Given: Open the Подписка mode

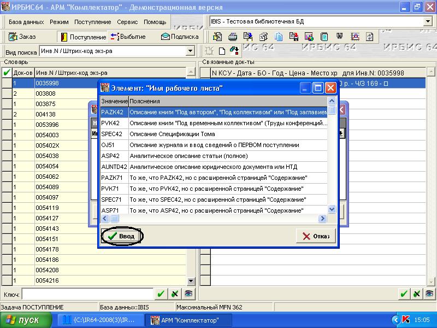Looking at the screenshot, I should click(x=179, y=37).
